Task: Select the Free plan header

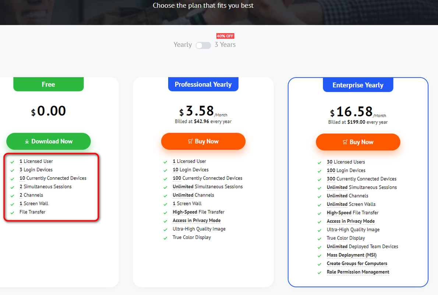Action: (x=49, y=84)
